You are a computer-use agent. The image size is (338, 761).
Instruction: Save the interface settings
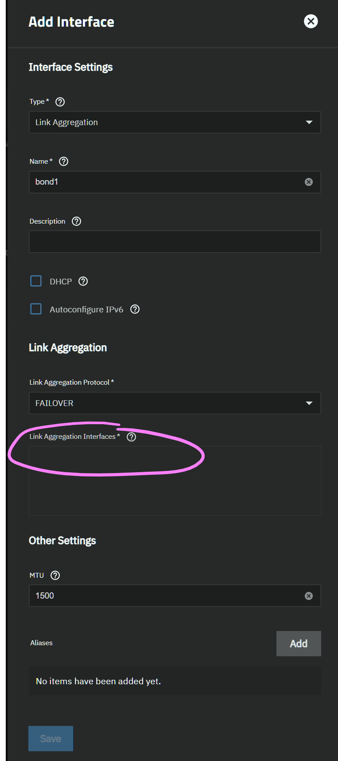51,738
